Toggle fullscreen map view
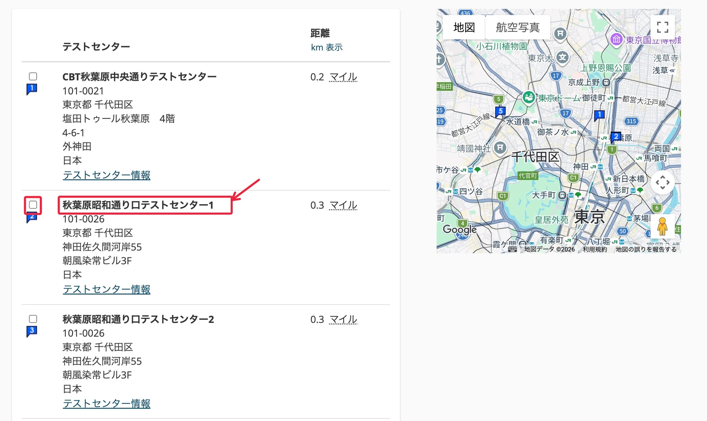 coord(662,27)
